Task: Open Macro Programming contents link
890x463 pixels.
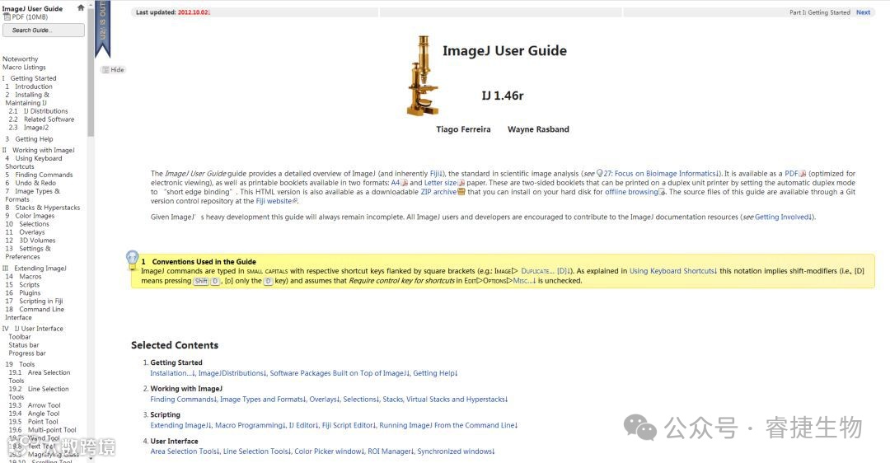Action: (251, 426)
